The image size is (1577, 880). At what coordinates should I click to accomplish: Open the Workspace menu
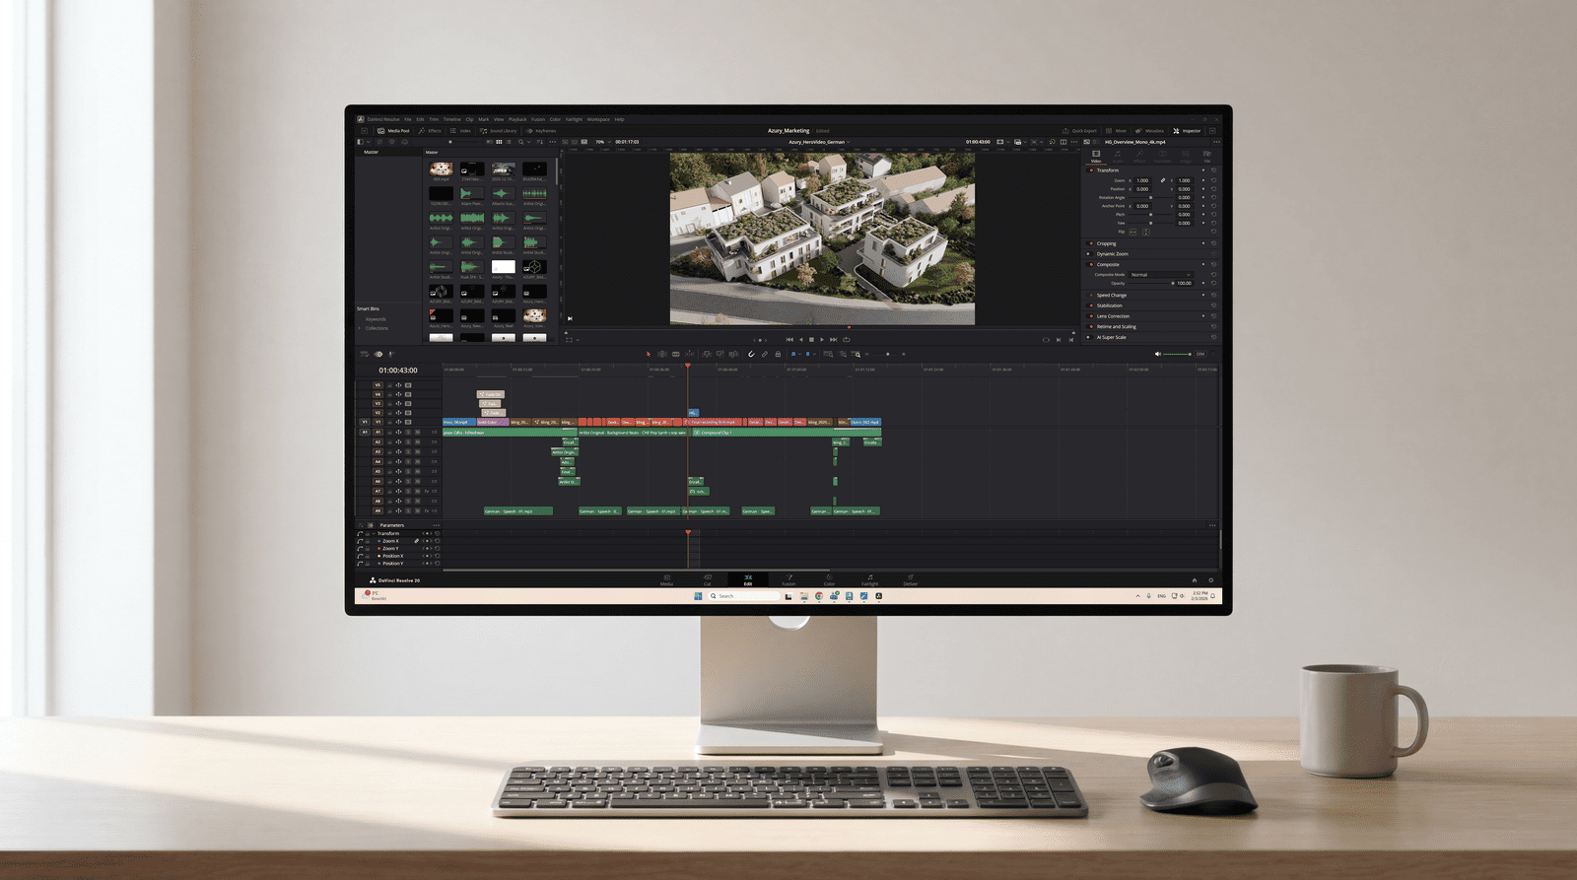[x=598, y=119]
